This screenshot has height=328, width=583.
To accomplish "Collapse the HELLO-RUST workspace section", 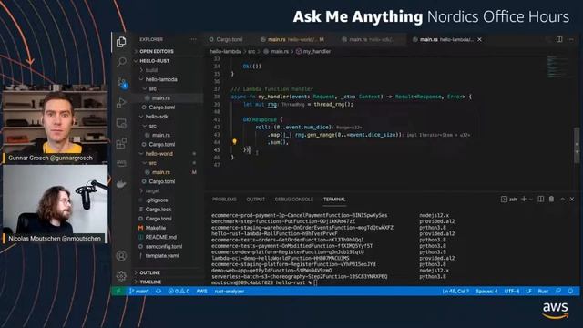I will click(154, 61).
